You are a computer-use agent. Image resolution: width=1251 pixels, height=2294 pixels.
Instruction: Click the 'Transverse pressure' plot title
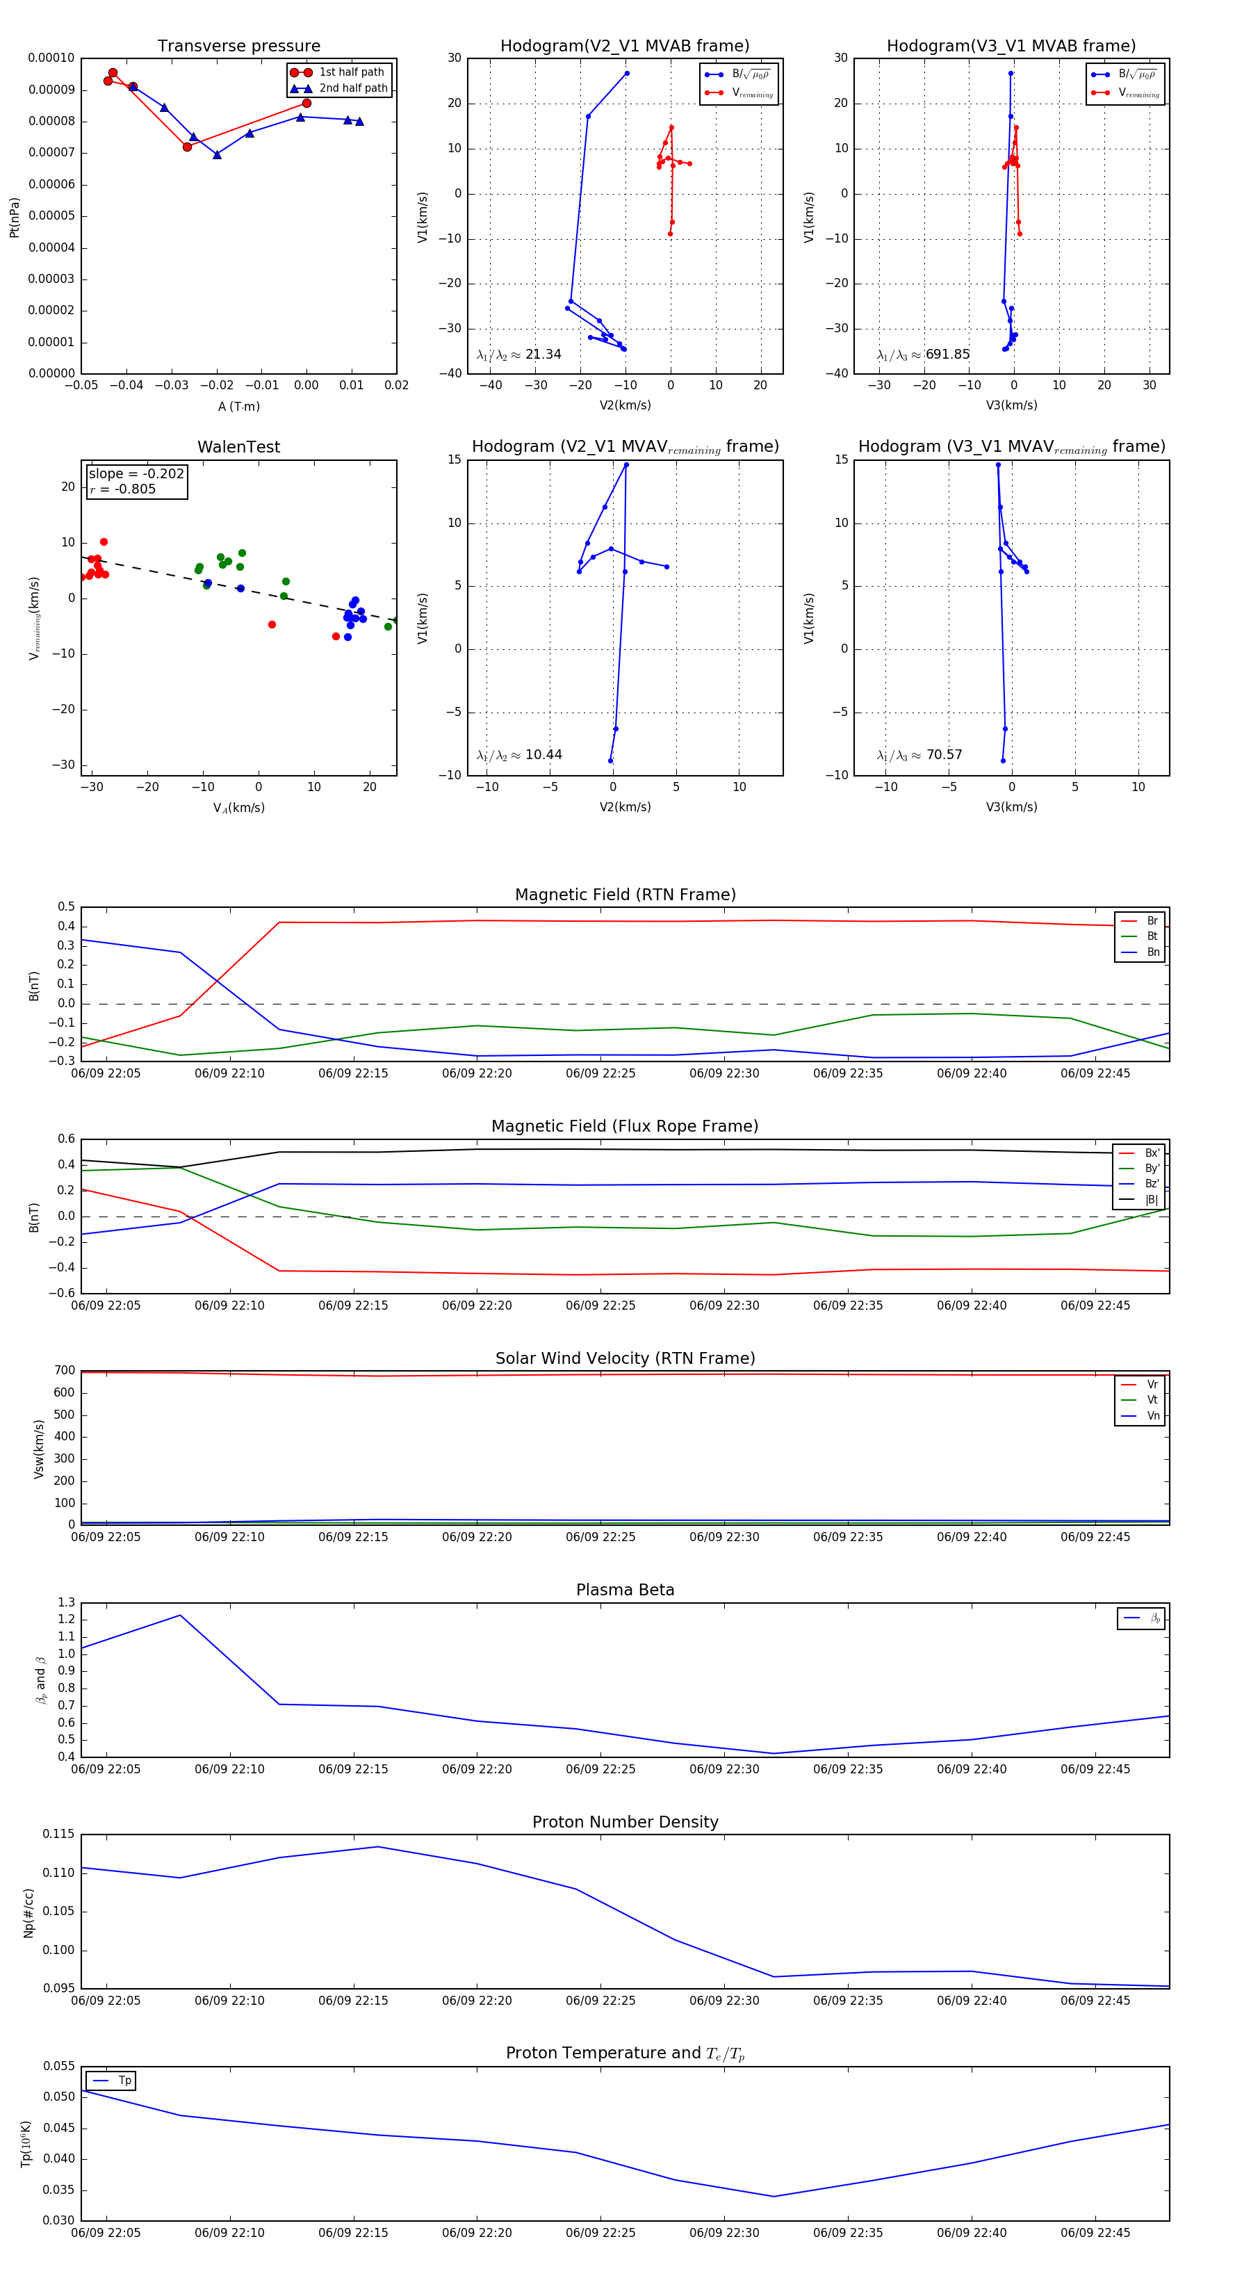(x=238, y=47)
